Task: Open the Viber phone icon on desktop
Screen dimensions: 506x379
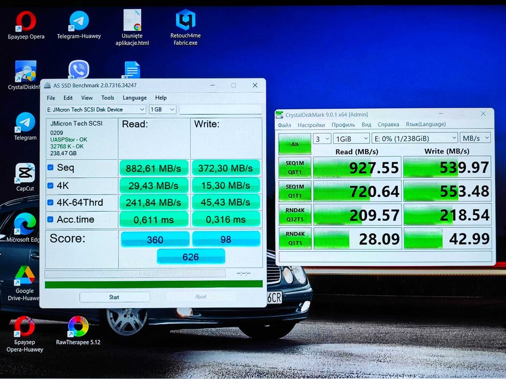Action: point(79,69)
